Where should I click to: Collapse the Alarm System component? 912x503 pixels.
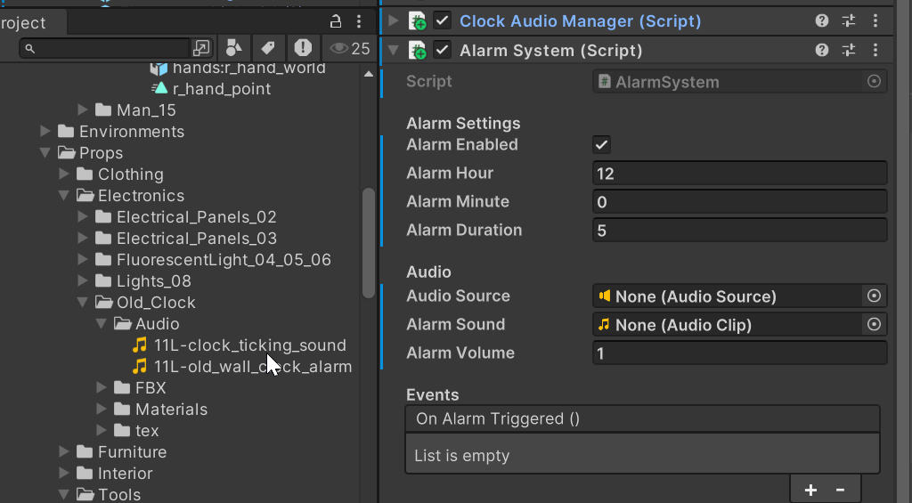point(394,51)
